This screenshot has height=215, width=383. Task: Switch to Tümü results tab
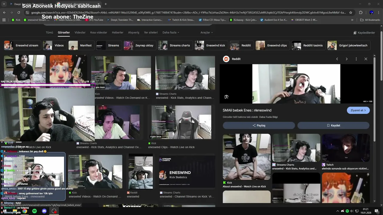(x=49, y=33)
